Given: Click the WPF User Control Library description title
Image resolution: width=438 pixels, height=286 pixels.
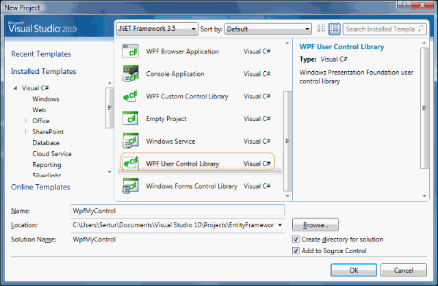Looking at the screenshot, I should coord(342,47).
